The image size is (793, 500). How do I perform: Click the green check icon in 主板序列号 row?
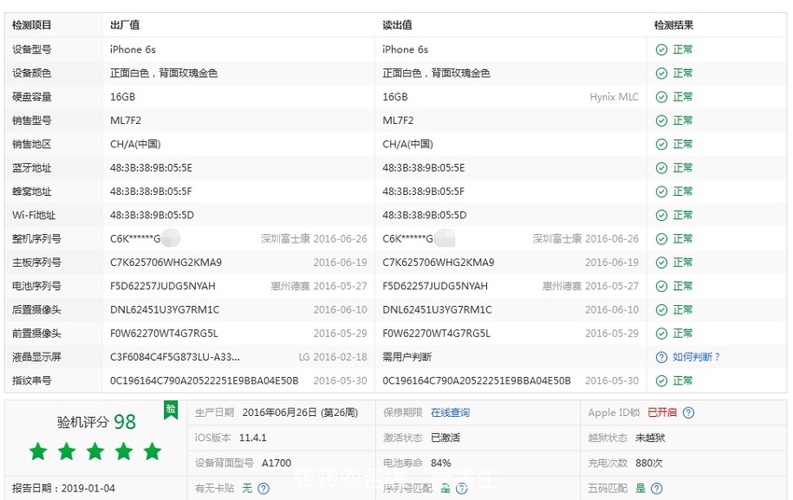pyautogui.click(x=661, y=262)
